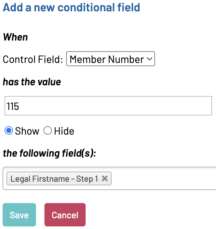Click the word conditional in the heading
The width and height of the screenshot is (216, 229).
click(x=80, y=7)
